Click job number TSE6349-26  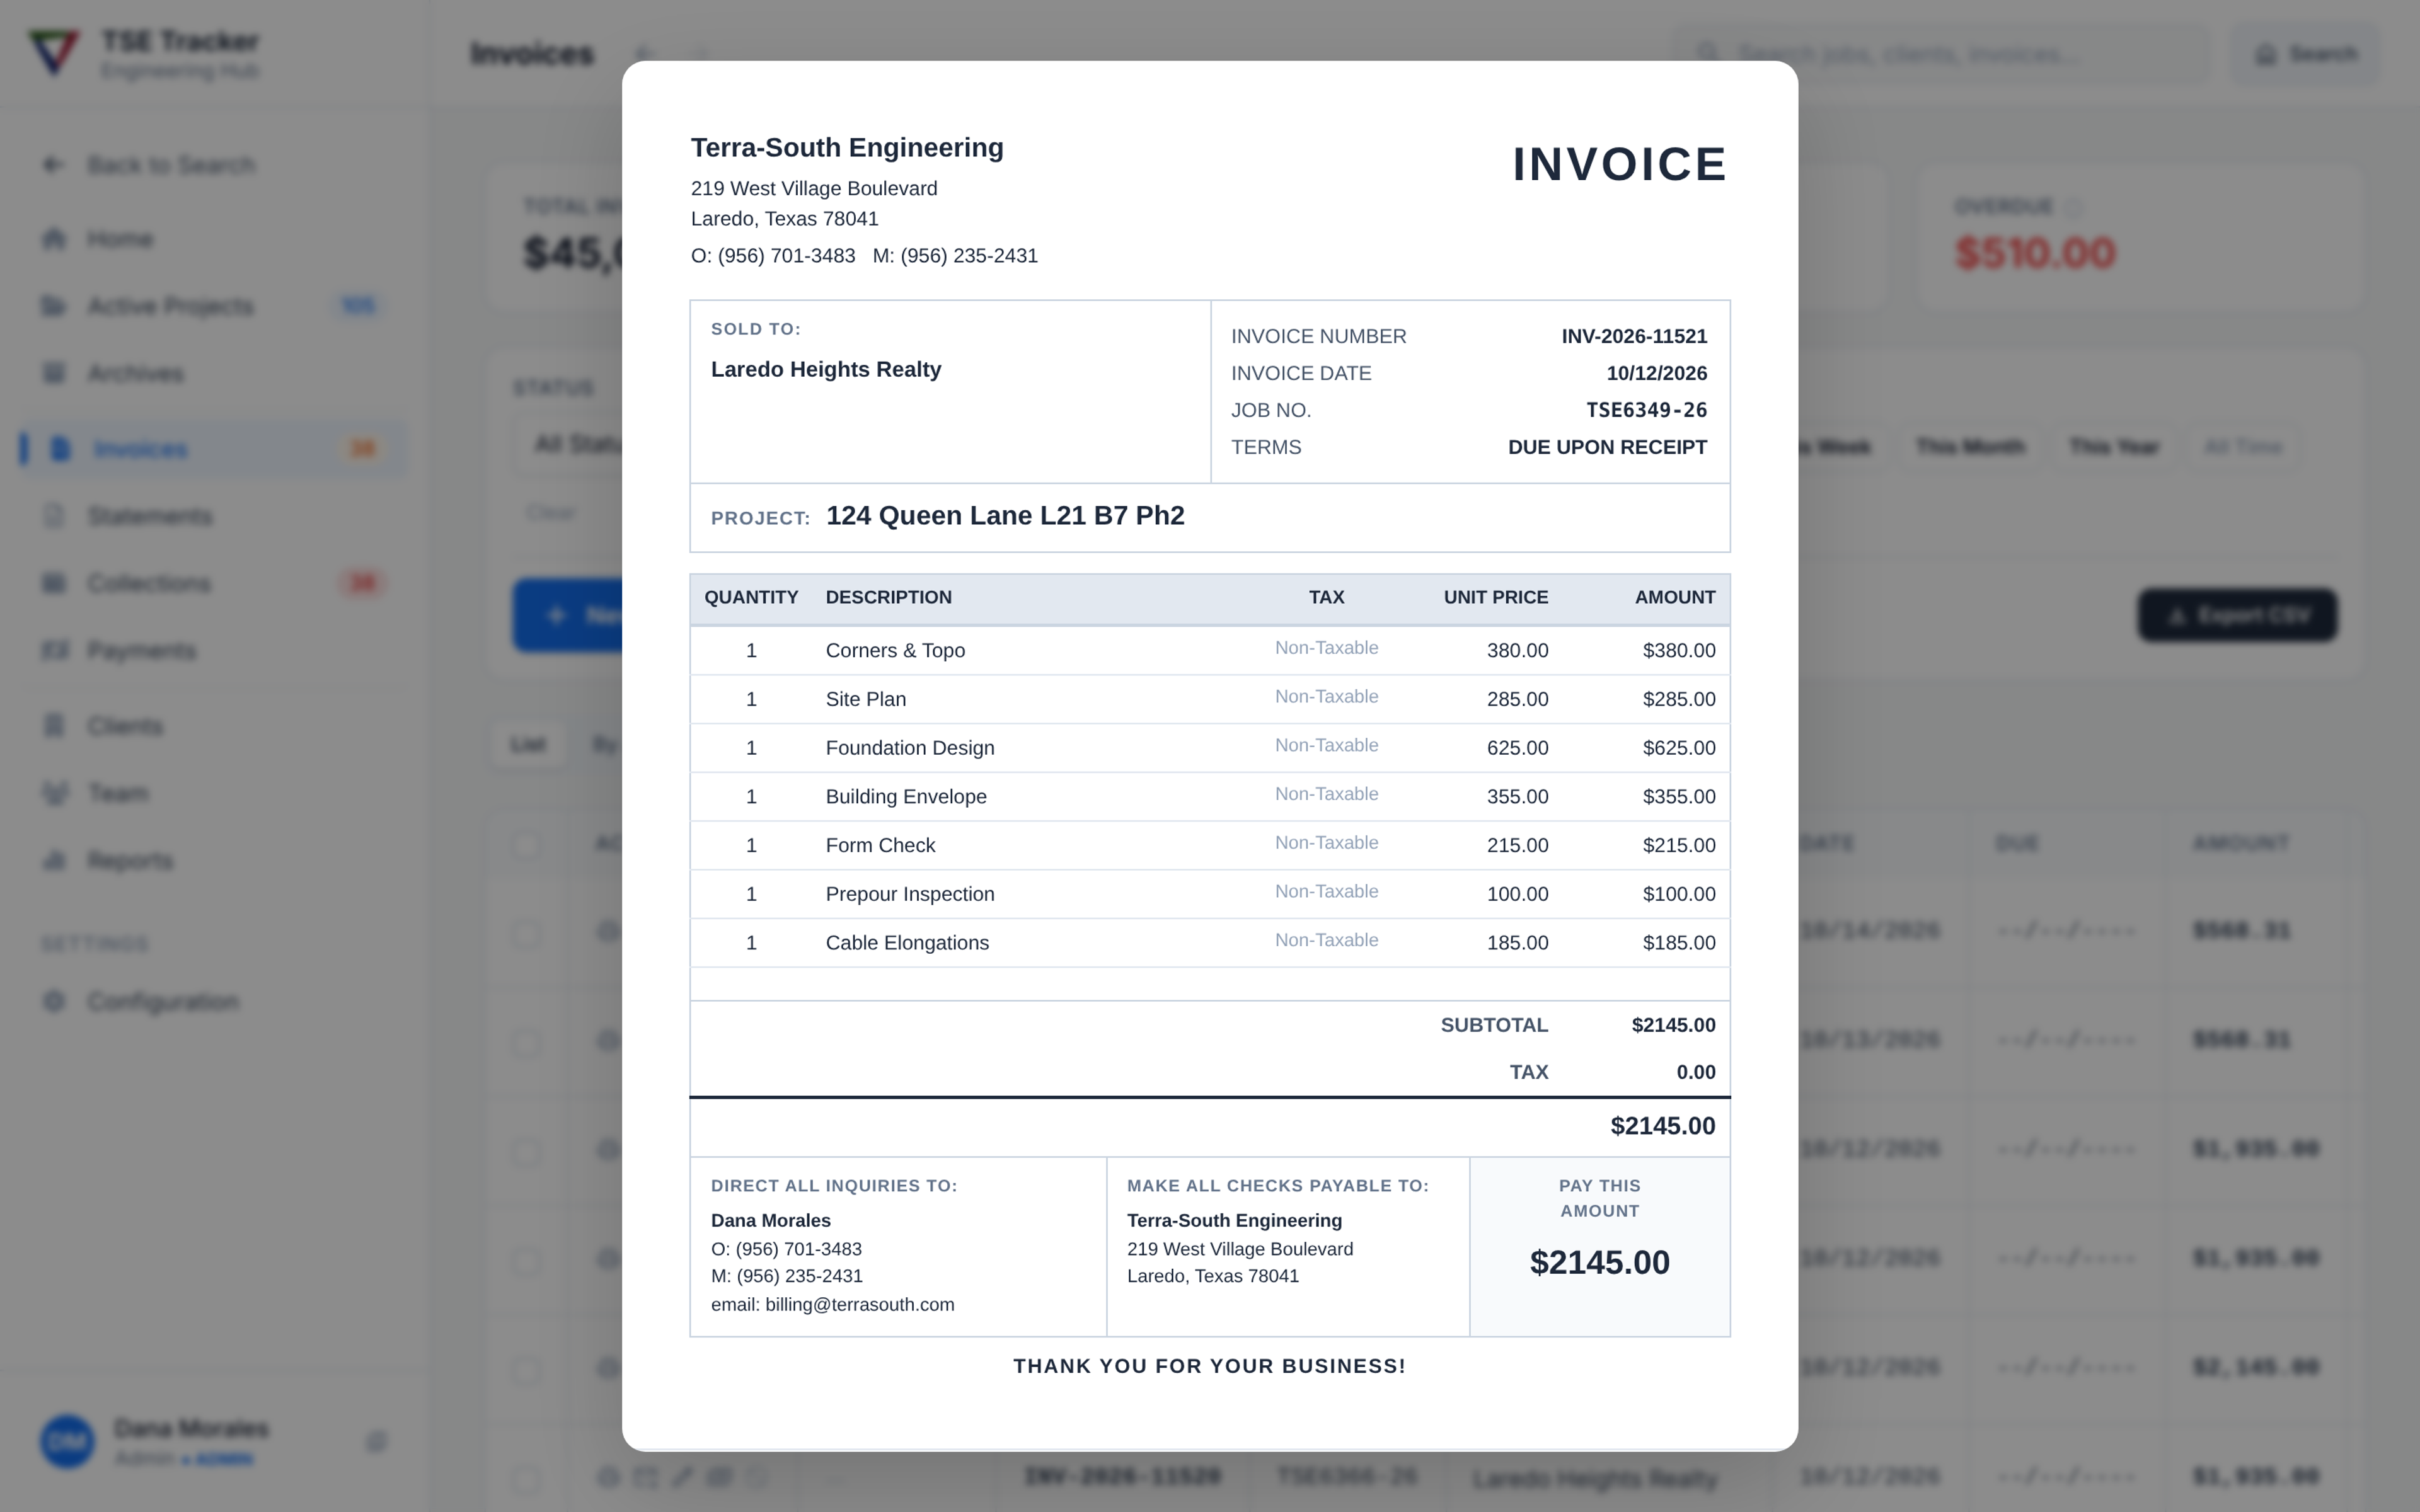[1646, 410]
